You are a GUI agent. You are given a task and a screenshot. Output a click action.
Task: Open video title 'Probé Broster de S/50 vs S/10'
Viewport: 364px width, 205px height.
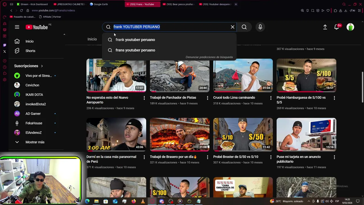pos(236,157)
